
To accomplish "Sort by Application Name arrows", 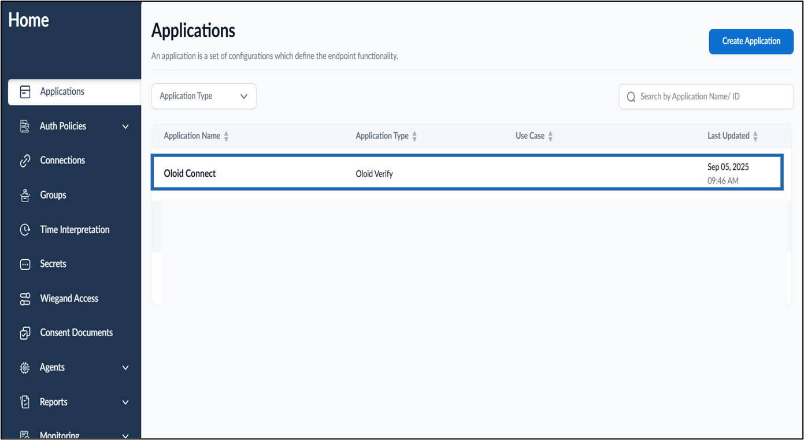I will pos(226,136).
